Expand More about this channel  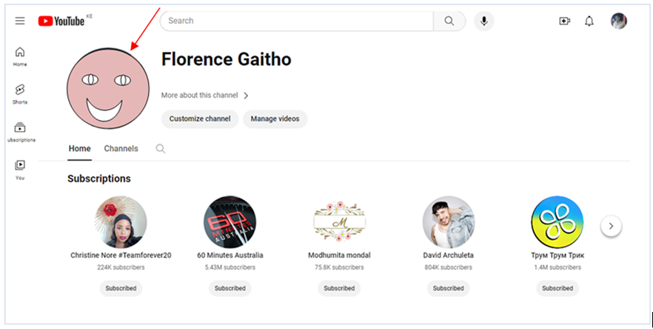(x=205, y=96)
